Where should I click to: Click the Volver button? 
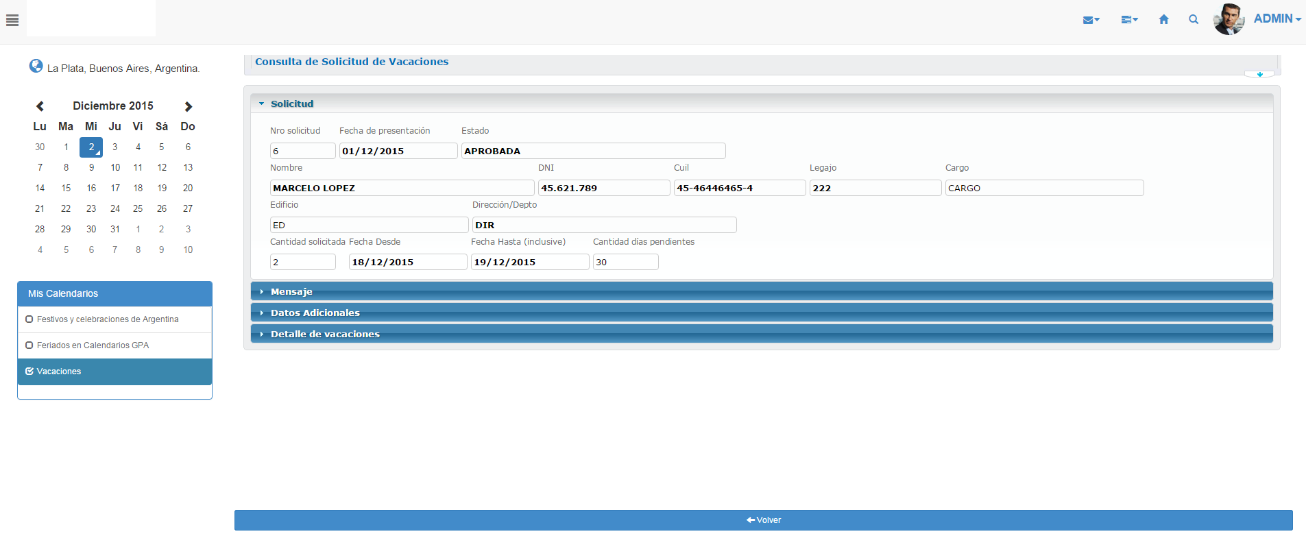(x=763, y=520)
